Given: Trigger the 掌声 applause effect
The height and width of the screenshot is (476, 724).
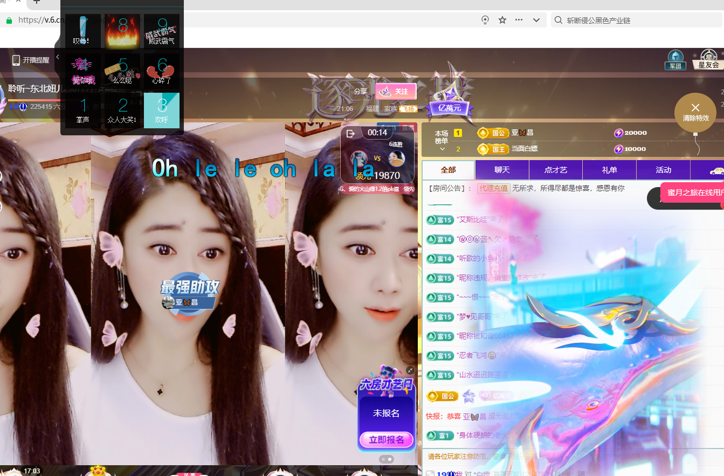Looking at the screenshot, I should 83,110.
